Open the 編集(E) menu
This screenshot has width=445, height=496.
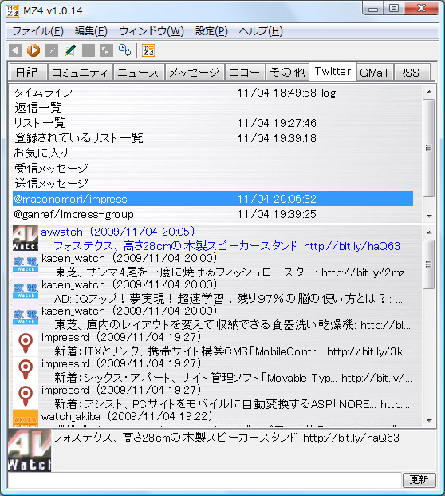tap(91, 31)
